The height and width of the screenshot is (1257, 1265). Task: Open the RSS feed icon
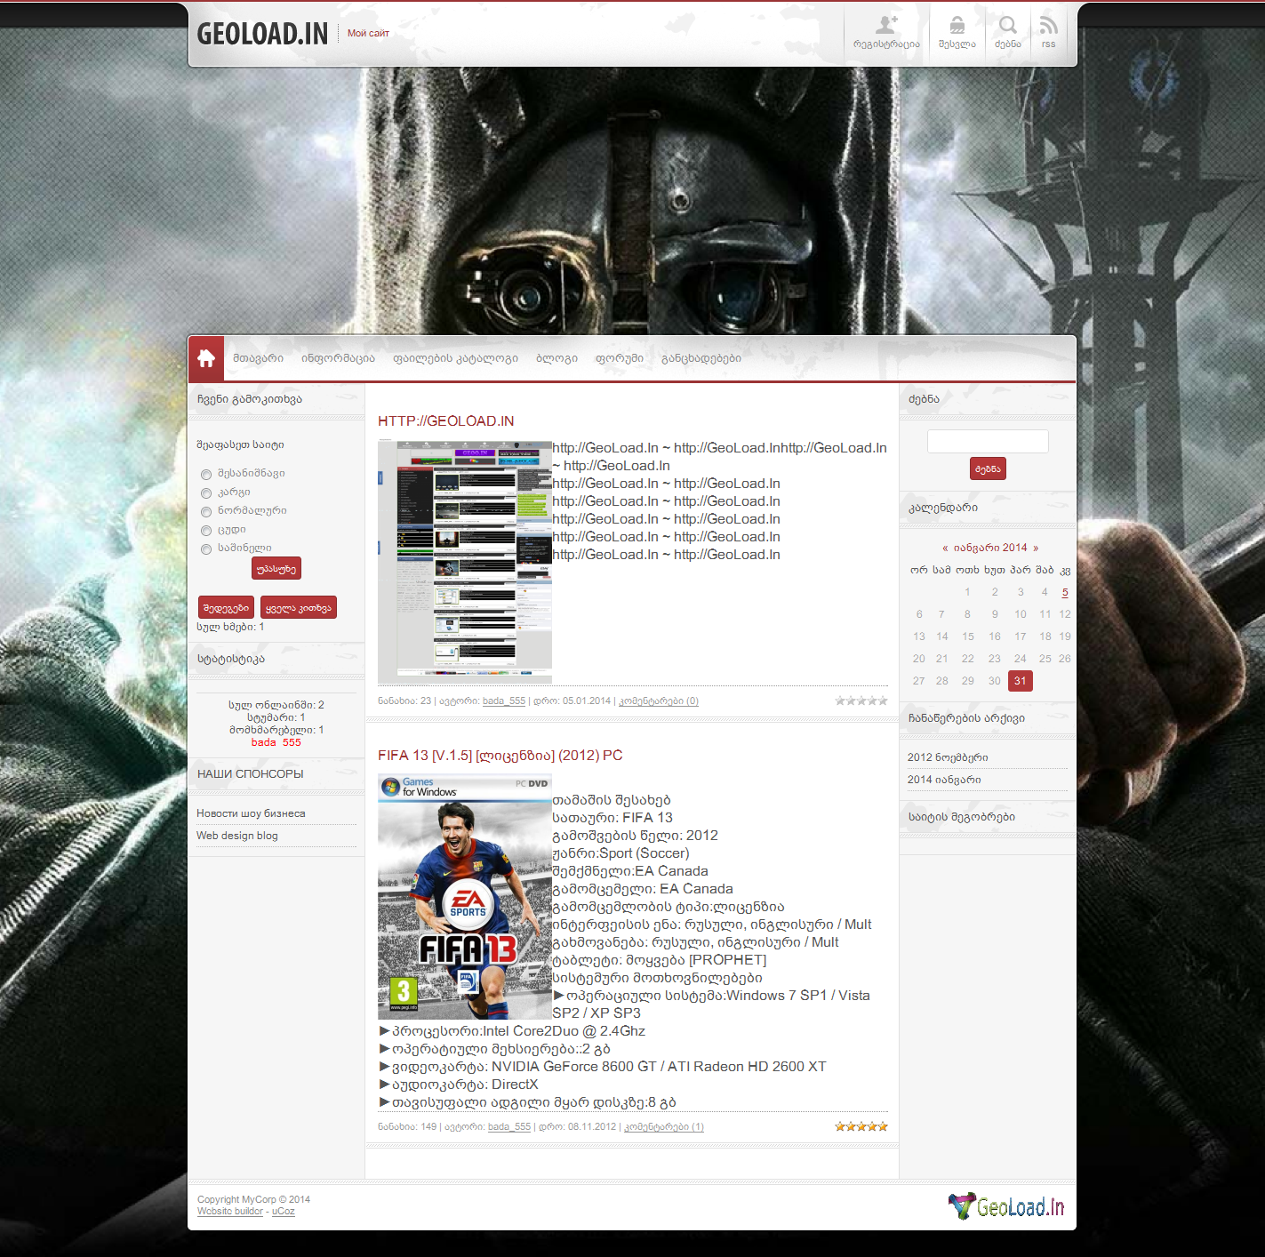point(1049,25)
